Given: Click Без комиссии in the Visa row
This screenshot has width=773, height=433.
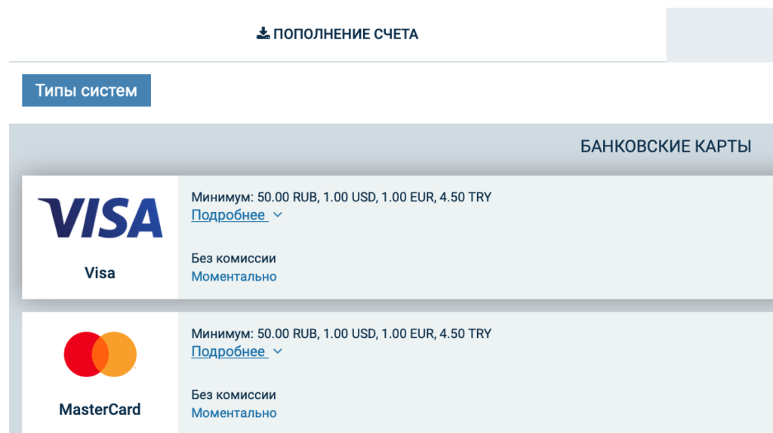Looking at the screenshot, I should [234, 259].
